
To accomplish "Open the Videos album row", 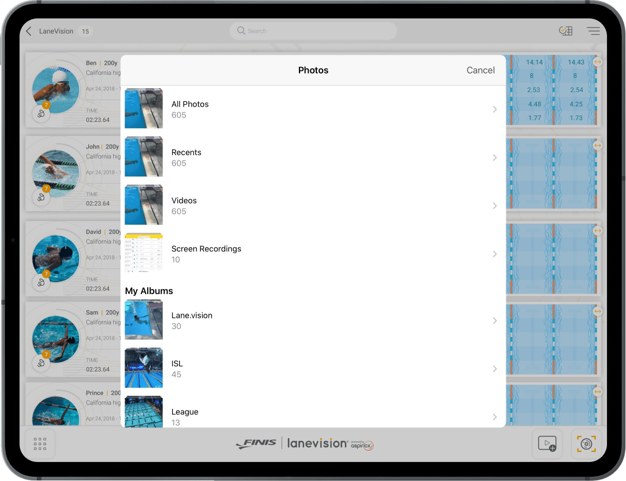I will (x=313, y=206).
